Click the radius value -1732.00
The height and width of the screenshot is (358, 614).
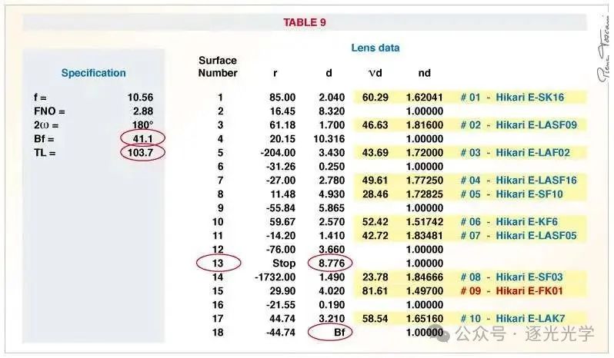point(275,277)
